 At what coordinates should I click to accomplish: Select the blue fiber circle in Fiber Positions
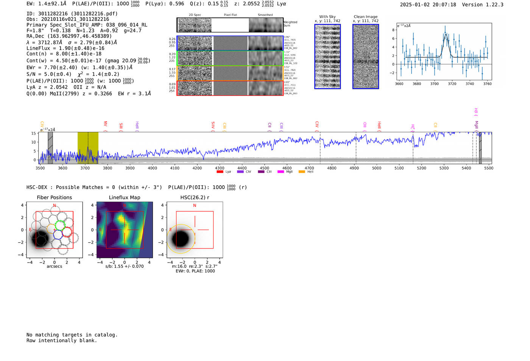(x=58, y=235)
